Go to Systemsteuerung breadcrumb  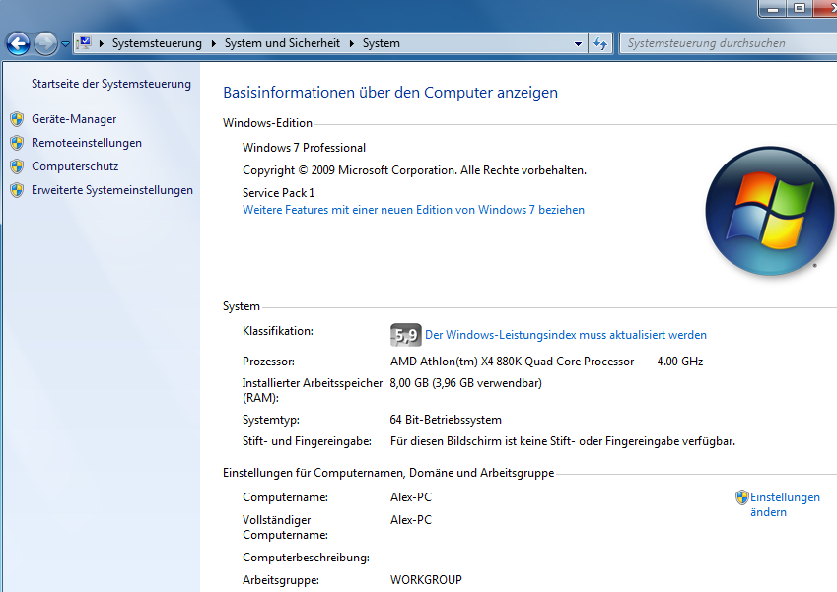[157, 43]
